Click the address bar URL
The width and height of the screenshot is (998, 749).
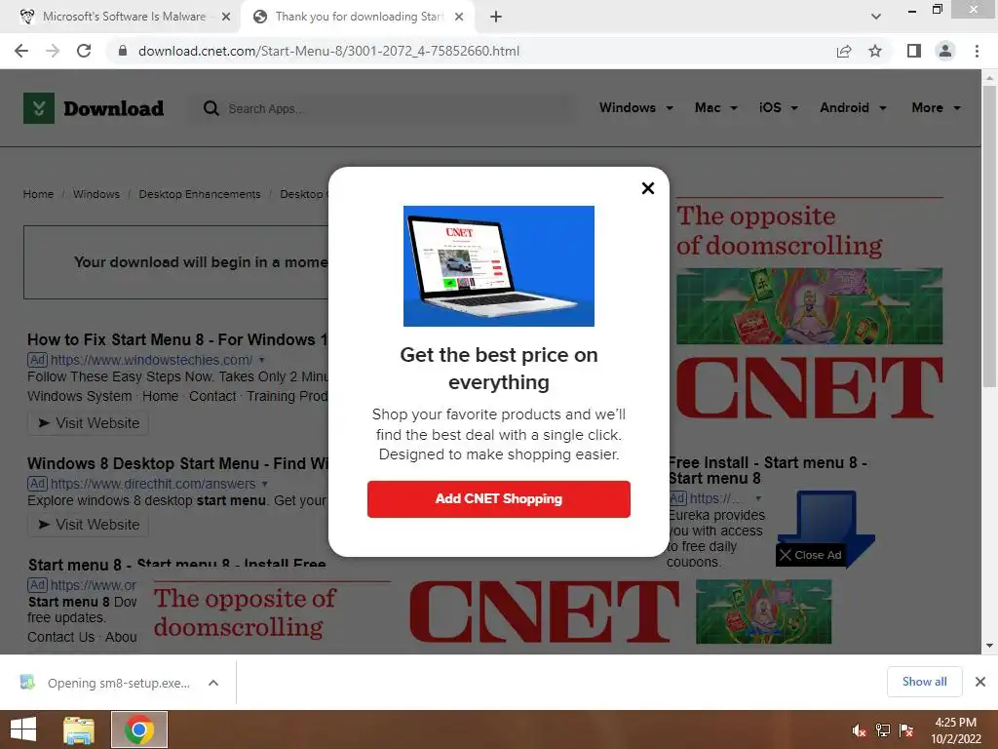coord(328,51)
